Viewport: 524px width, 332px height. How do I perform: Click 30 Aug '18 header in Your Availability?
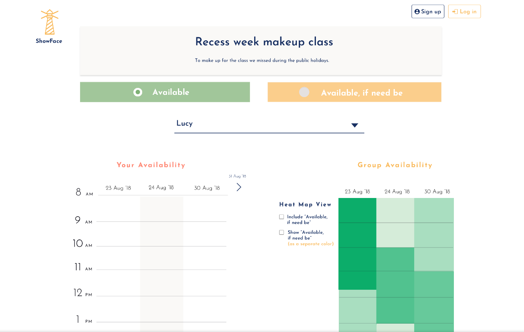click(207, 188)
